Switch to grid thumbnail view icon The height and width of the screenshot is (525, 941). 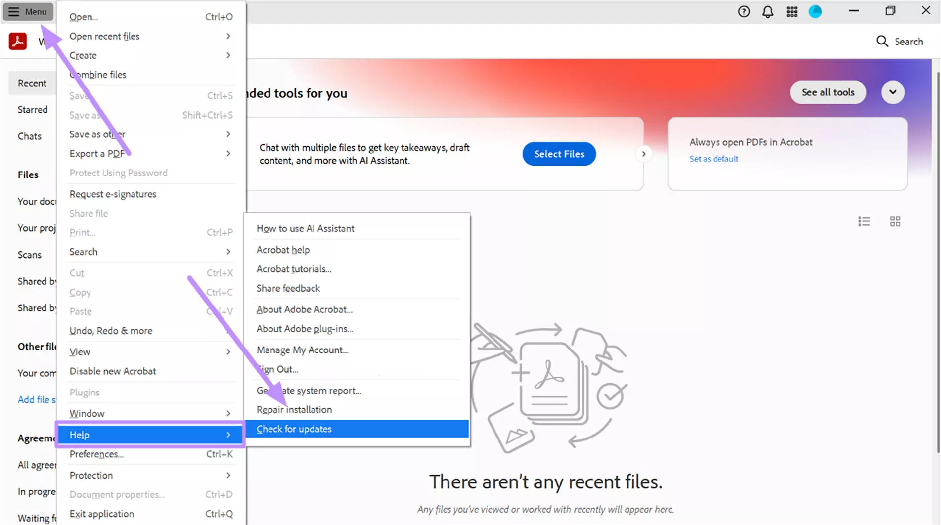(895, 221)
